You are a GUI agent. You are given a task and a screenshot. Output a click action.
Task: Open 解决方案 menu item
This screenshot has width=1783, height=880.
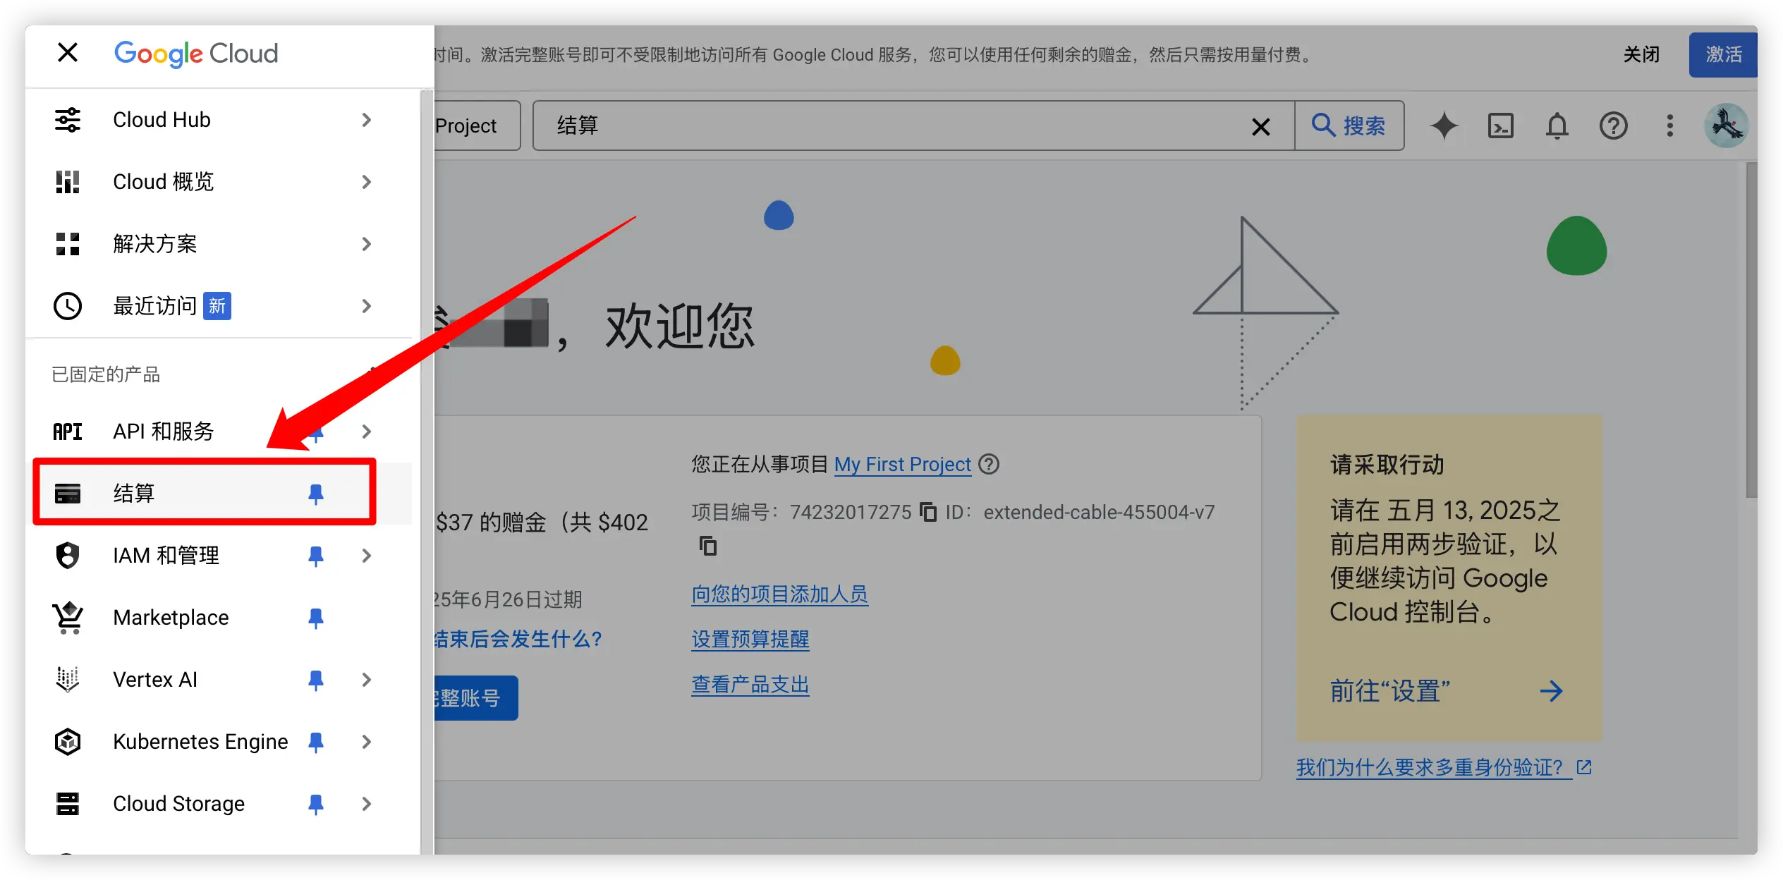click(x=219, y=244)
